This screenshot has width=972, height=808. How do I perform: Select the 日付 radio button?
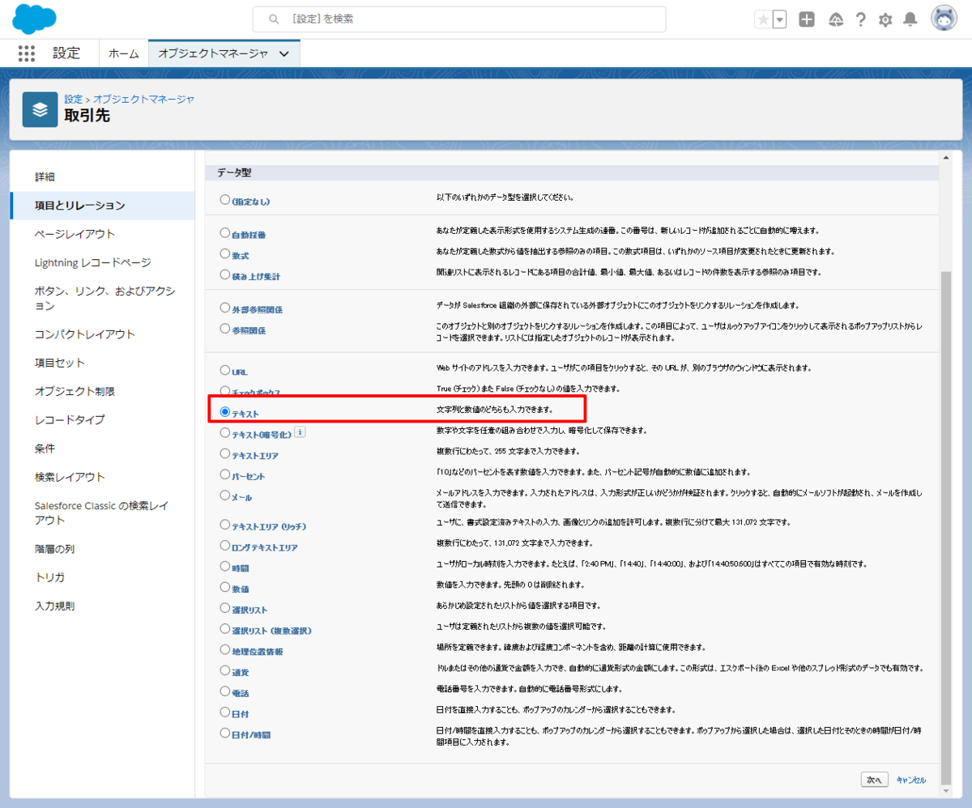(225, 712)
